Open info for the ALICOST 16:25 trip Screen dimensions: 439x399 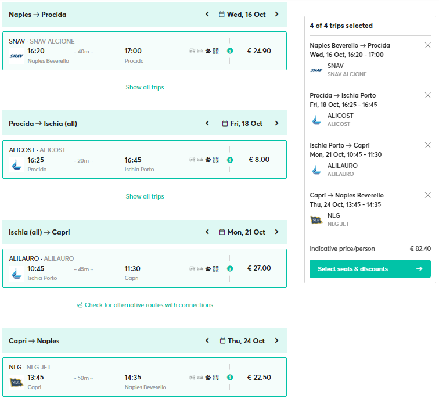(230, 160)
